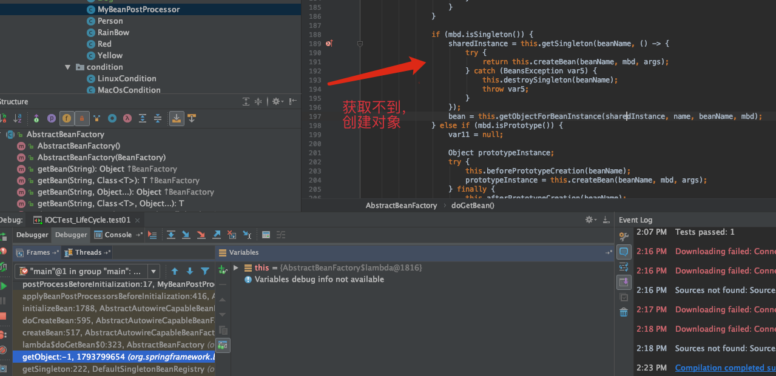Click the Tests passed: 1 log entry
This screenshot has height=376, width=776.
(x=704, y=232)
